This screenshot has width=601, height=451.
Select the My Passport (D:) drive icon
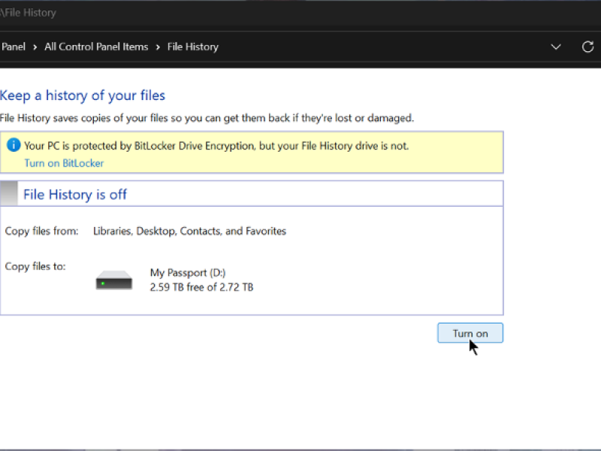pyautogui.click(x=114, y=280)
